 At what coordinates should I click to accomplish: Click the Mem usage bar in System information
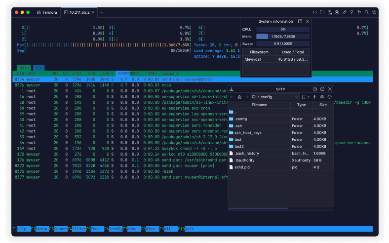[283, 36]
